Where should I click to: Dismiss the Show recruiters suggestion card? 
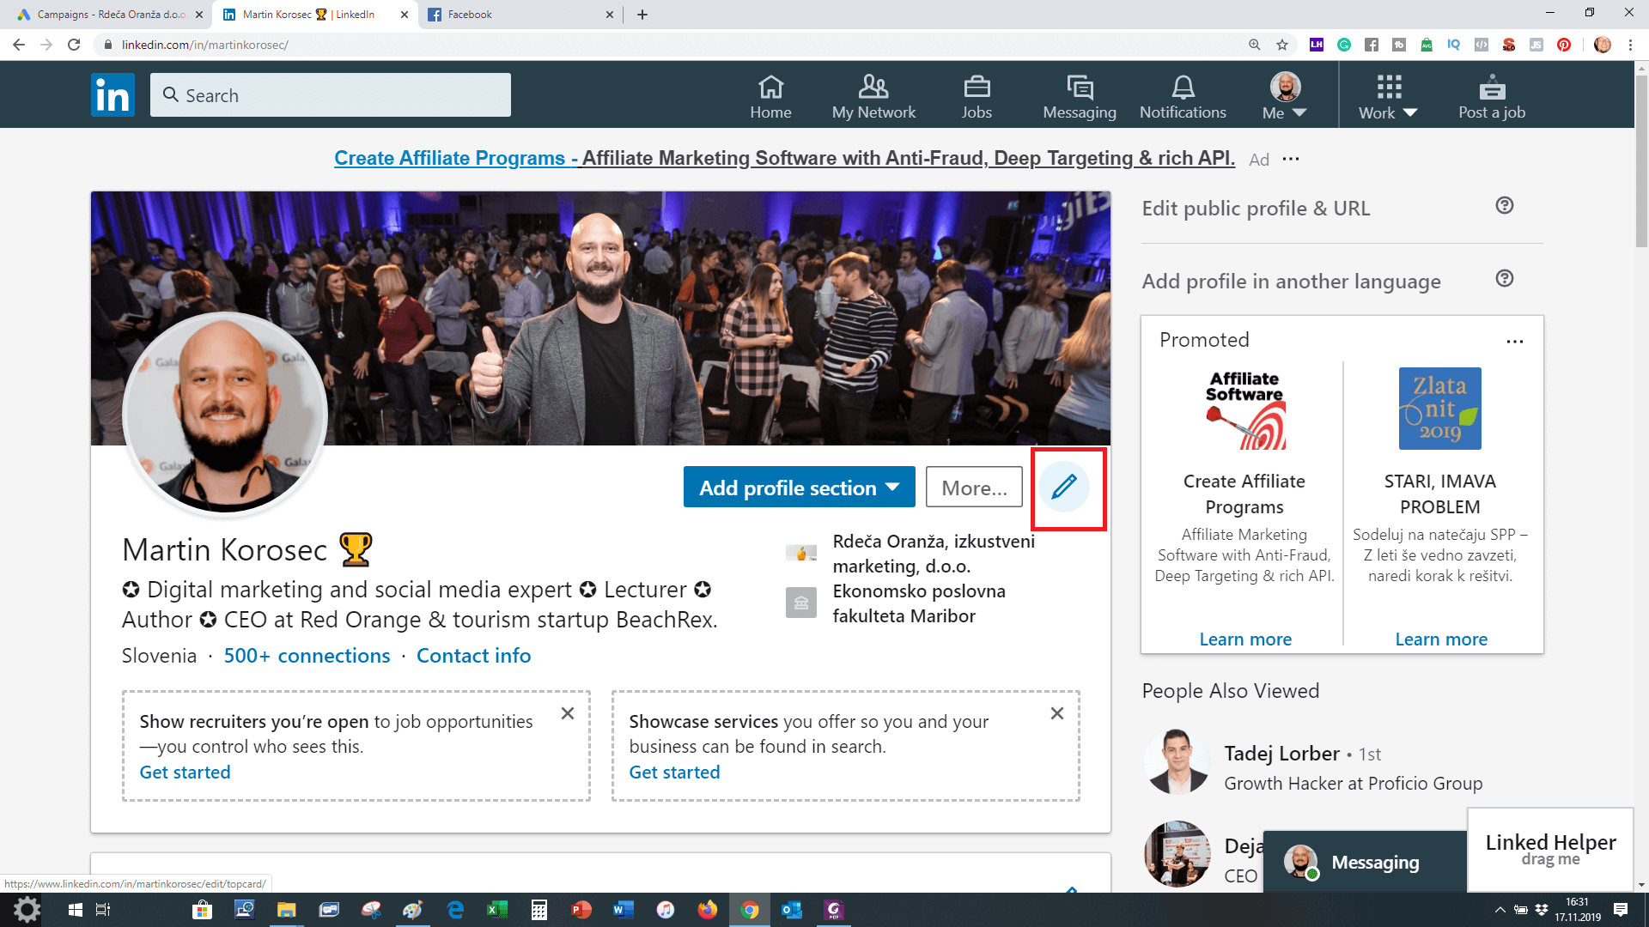click(x=568, y=713)
